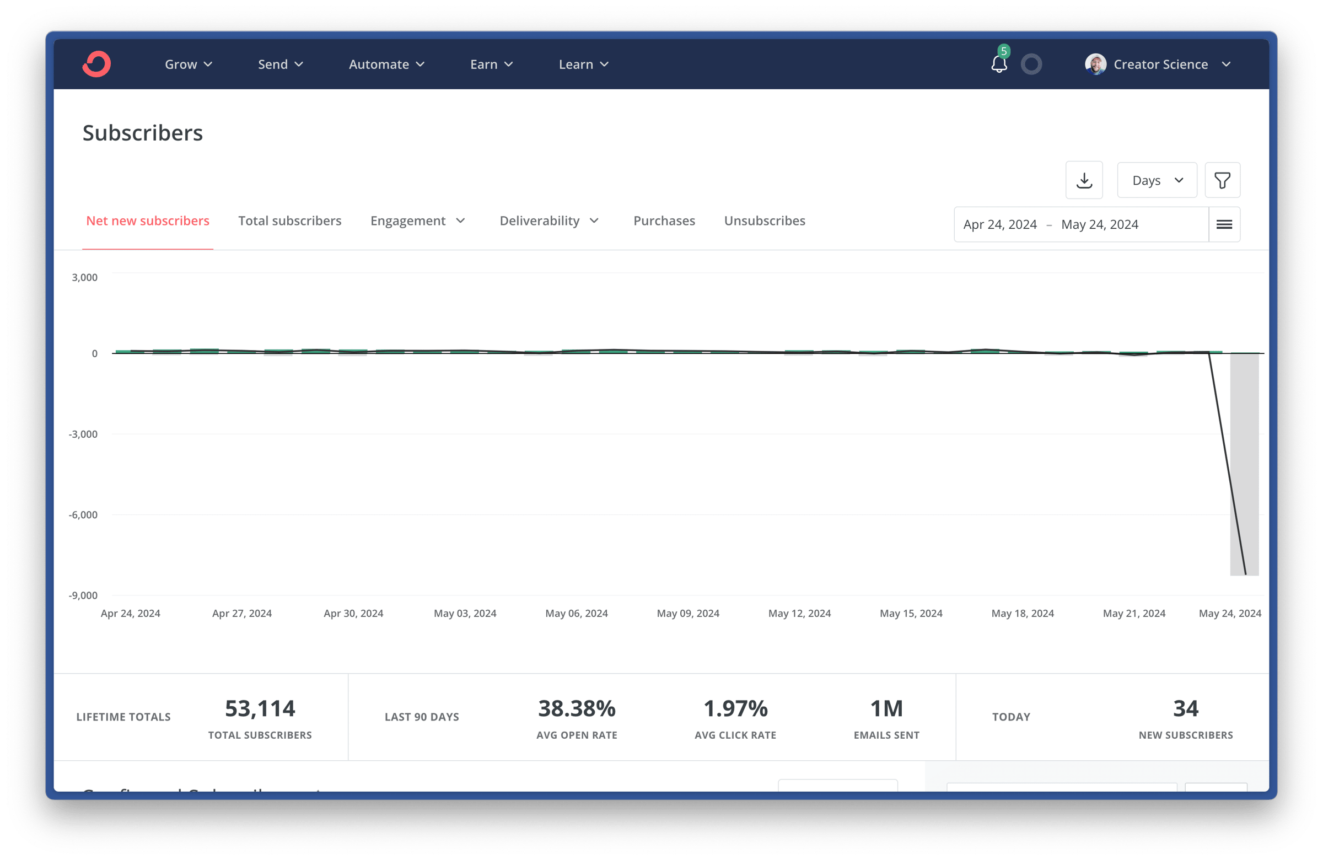Expand the Deliverability tab dropdown

click(548, 221)
